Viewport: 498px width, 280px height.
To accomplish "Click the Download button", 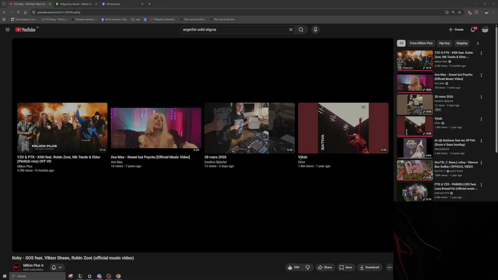I will click(x=369, y=268).
